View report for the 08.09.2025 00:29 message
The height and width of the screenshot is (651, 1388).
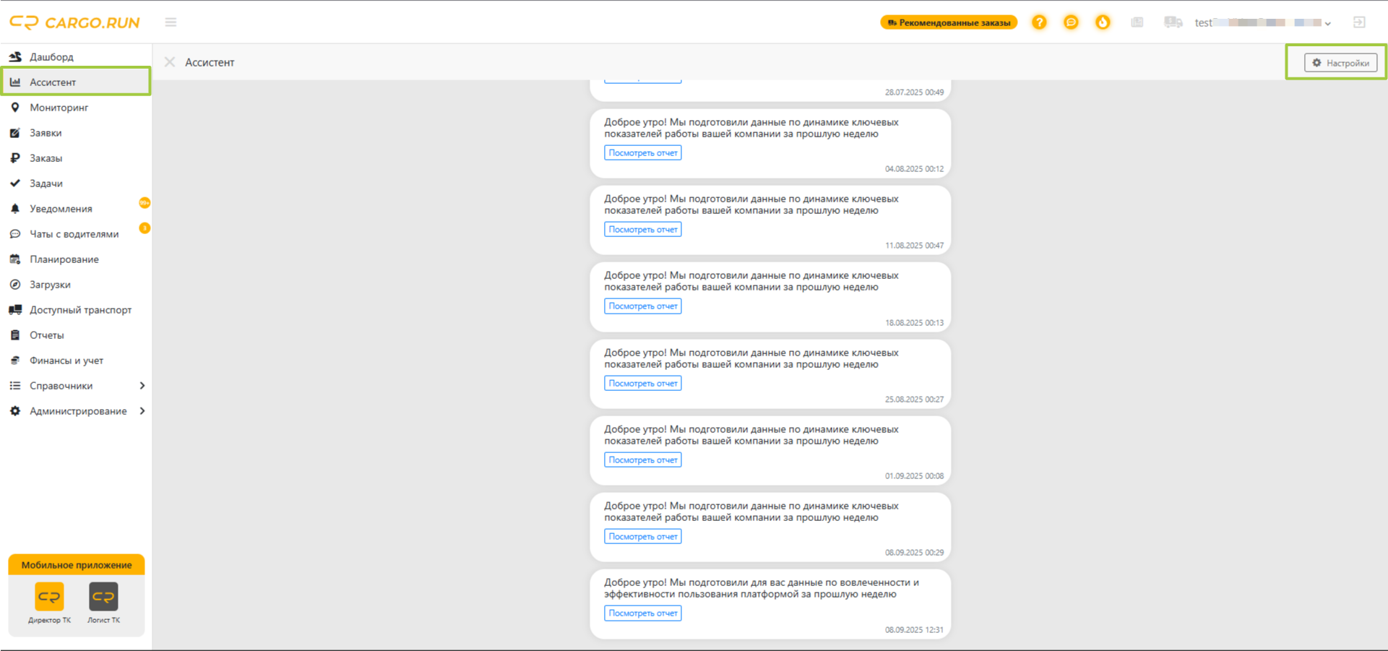point(643,536)
